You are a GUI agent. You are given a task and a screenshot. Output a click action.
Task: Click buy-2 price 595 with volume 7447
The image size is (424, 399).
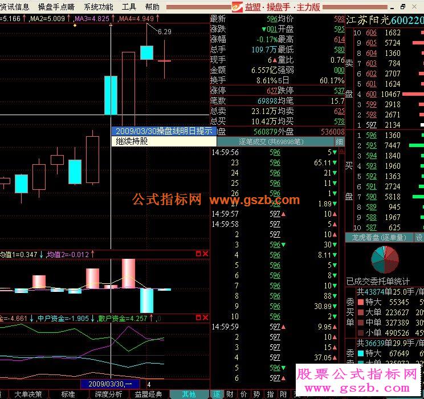click(x=371, y=145)
